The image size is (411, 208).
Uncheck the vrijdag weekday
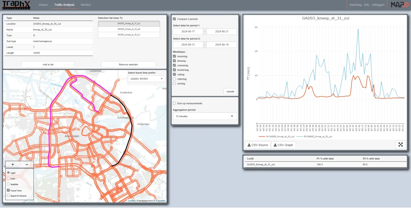[x=174, y=74]
